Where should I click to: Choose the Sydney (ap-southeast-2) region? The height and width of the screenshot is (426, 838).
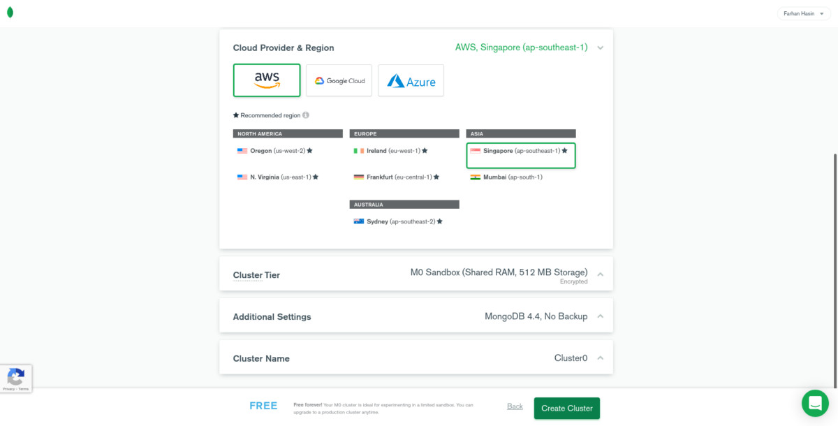pos(404,221)
